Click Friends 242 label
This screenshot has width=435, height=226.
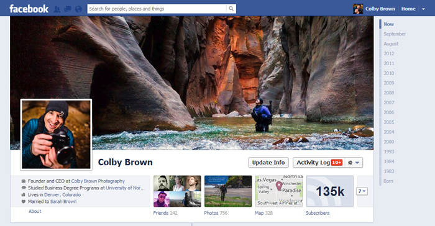(x=165, y=213)
